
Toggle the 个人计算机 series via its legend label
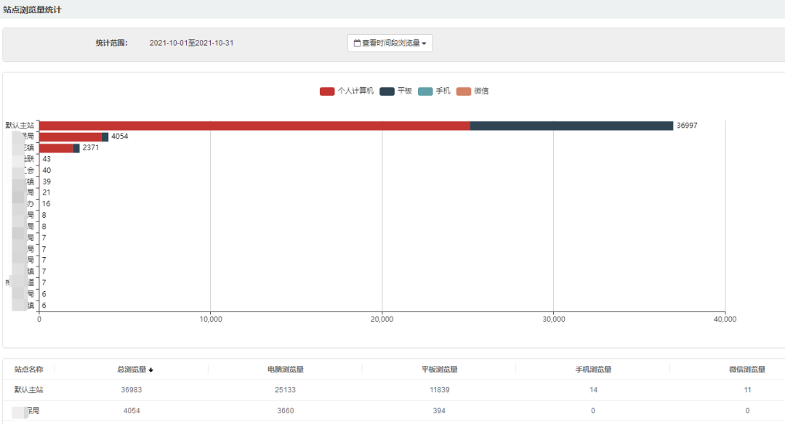coord(355,91)
